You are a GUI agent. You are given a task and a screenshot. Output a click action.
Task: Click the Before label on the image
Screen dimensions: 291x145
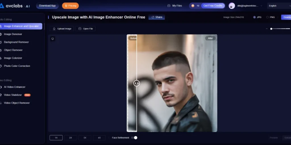tap(133, 38)
